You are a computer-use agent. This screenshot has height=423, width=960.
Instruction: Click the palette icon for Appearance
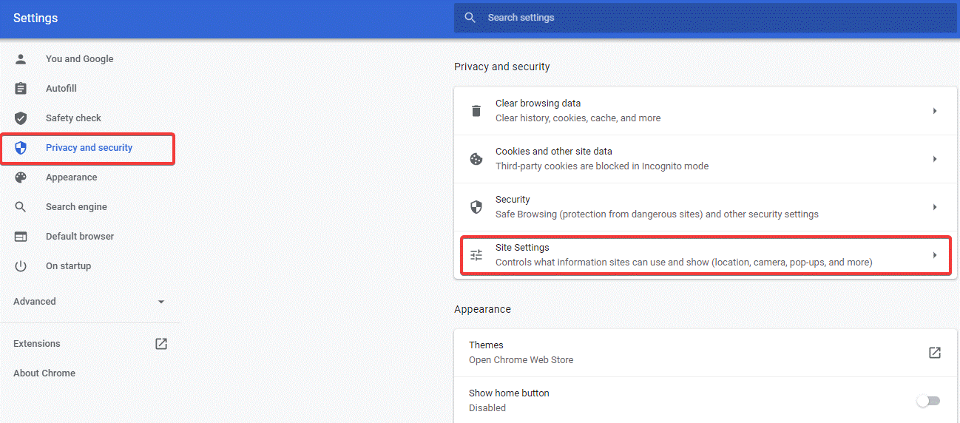point(21,177)
